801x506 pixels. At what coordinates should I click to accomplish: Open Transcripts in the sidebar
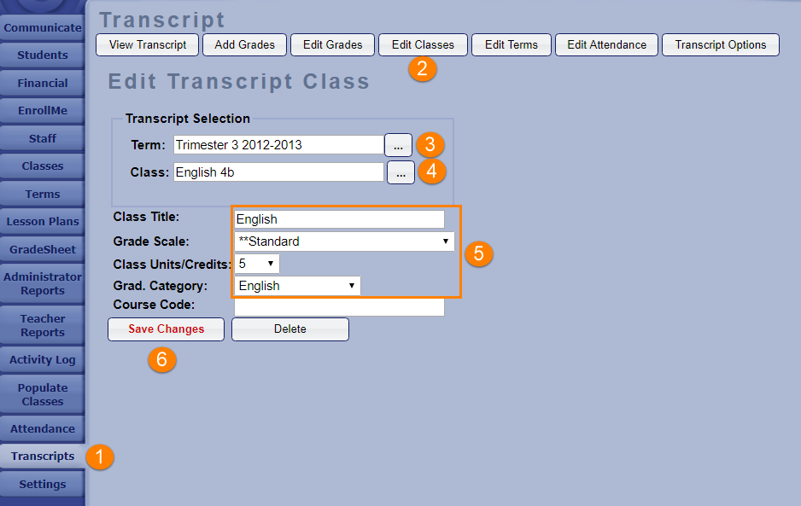coord(43,457)
